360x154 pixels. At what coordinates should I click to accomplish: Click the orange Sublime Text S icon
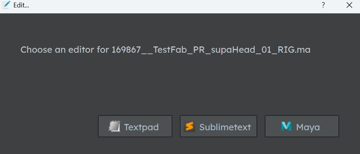coord(189,126)
